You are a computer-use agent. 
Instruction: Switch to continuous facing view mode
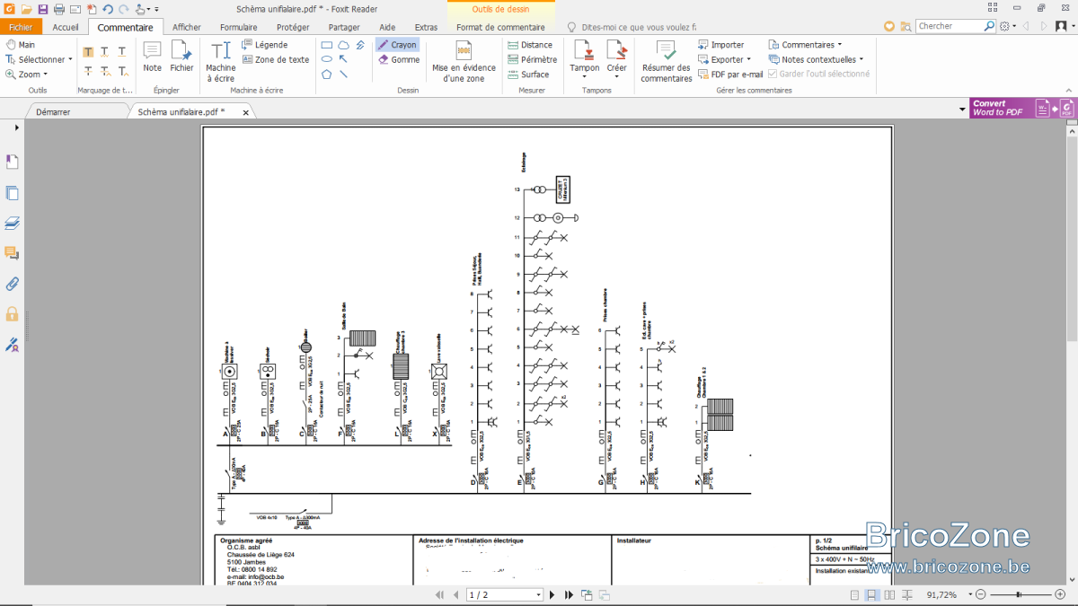coord(906,595)
